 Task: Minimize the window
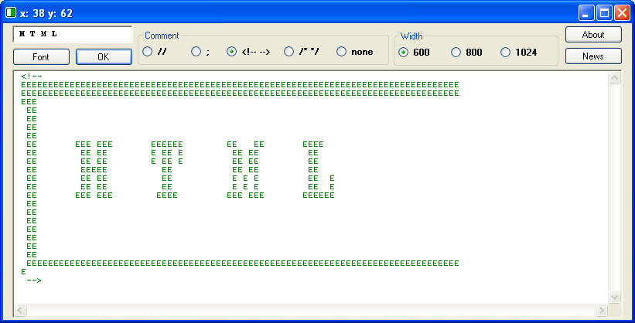coord(586,13)
